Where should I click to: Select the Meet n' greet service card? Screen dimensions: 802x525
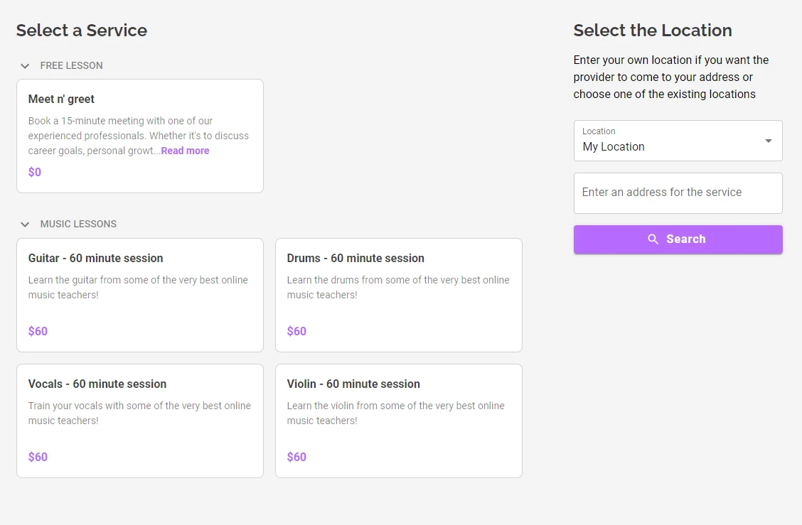click(x=139, y=135)
